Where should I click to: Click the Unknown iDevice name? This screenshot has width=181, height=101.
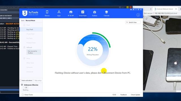31,85
